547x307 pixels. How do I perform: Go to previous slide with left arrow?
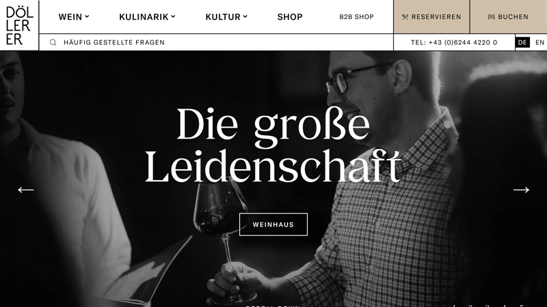pyautogui.click(x=26, y=190)
